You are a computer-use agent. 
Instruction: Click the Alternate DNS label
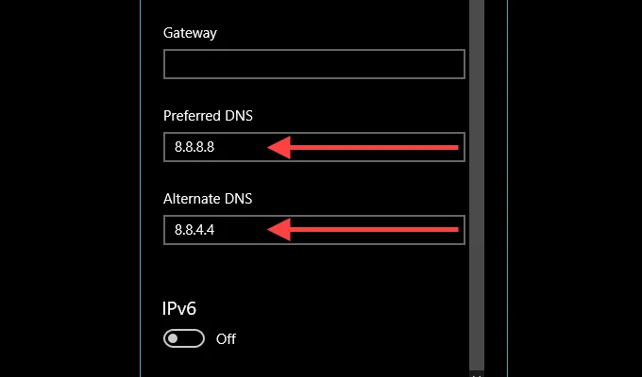(x=208, y=199)
